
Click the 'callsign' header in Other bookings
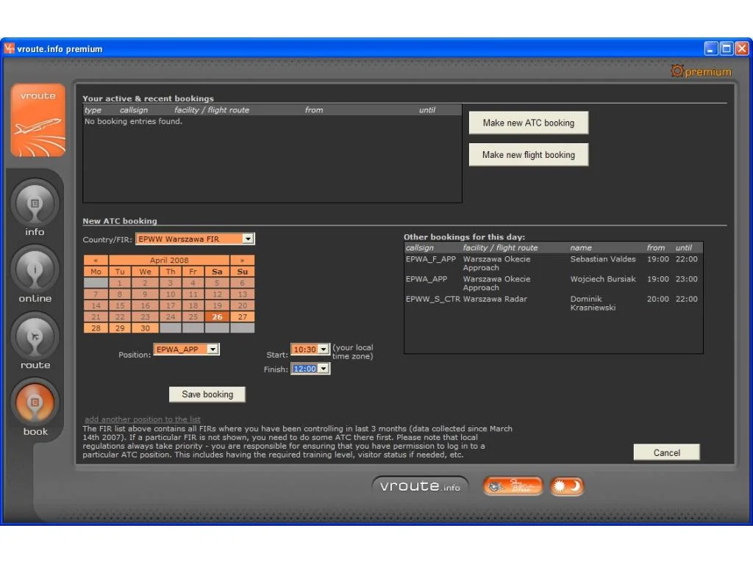pyautogui.click(x=419, y=247)
